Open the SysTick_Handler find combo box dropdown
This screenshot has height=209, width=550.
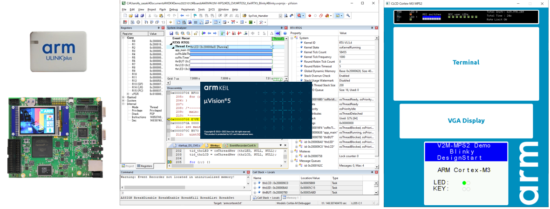[281, 16]
